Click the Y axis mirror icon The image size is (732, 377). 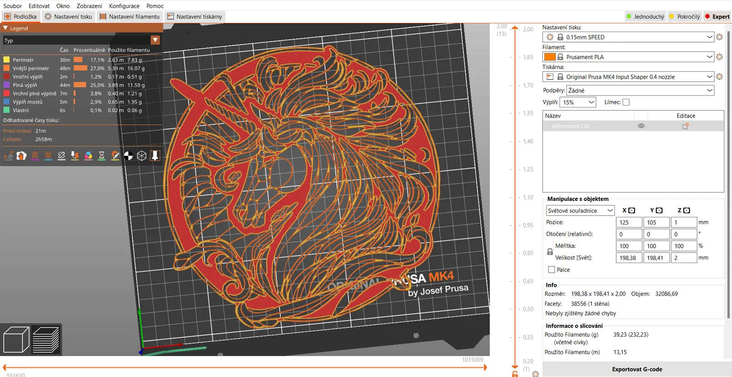click(x=659, y=210)
